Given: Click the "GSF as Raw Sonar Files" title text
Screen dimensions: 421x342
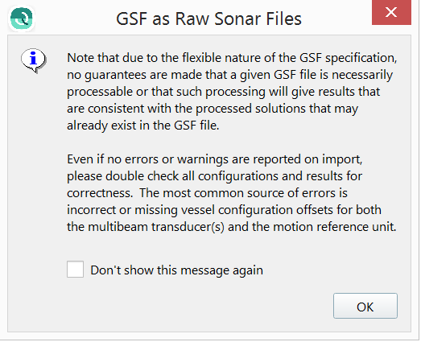Looking at the screenshot, I should click(208, 19).
